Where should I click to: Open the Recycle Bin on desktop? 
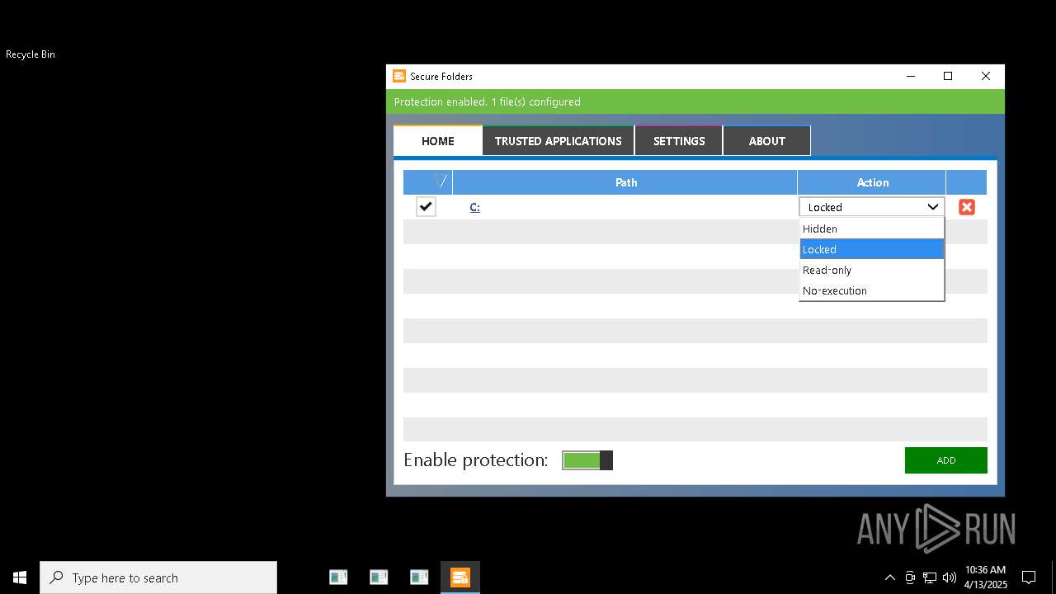pyautogui.click(x=31, y=54)
